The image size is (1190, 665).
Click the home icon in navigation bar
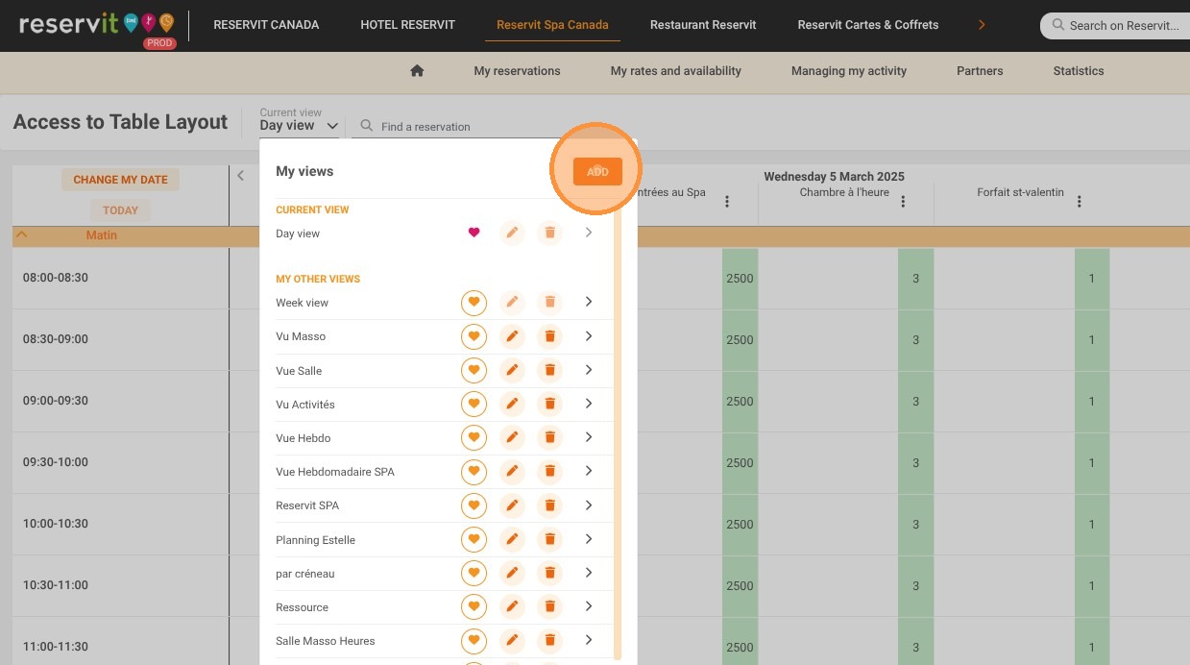click(417, 71)
